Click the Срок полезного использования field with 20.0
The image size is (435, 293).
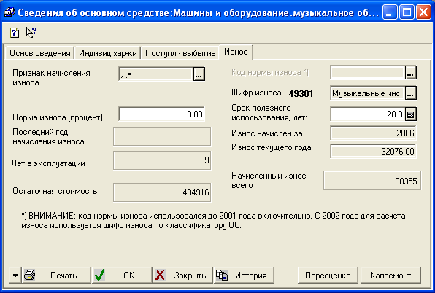[x=368, y=114]
